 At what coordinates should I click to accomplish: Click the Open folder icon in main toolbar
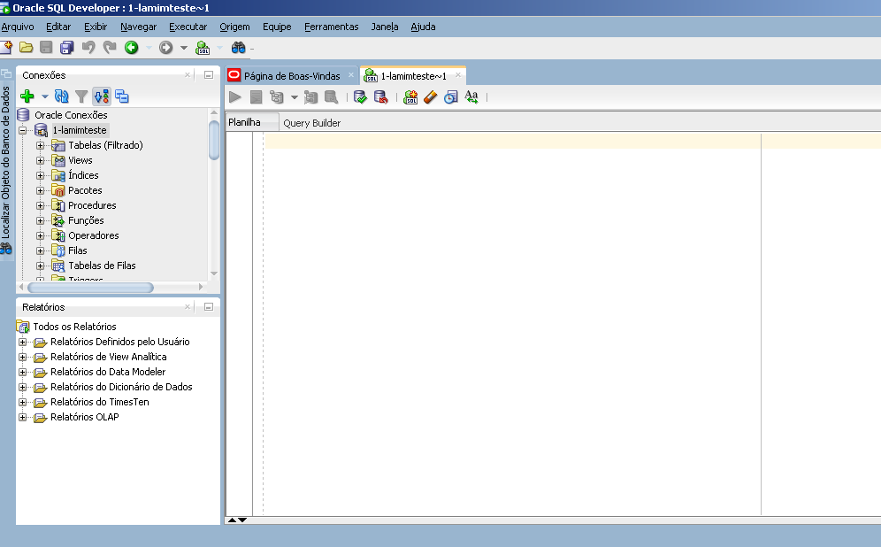click(26, 48)
